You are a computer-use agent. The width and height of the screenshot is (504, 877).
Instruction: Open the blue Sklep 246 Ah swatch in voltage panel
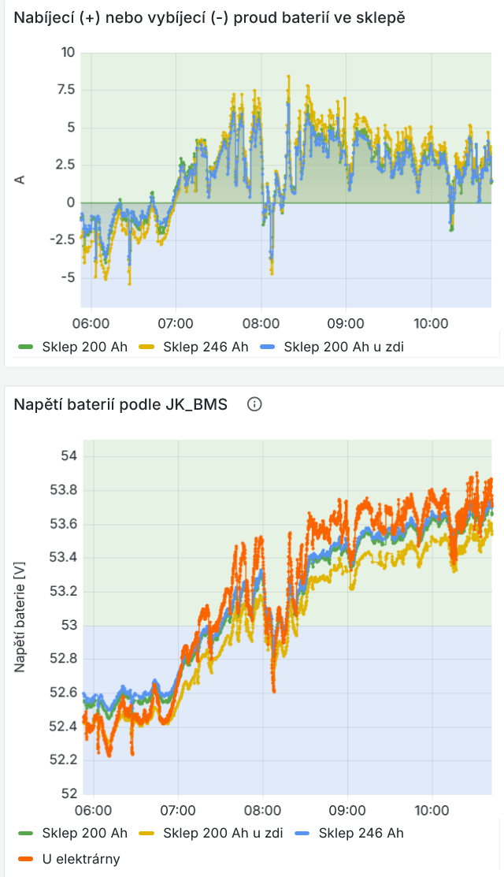click(x=302, y=833)
